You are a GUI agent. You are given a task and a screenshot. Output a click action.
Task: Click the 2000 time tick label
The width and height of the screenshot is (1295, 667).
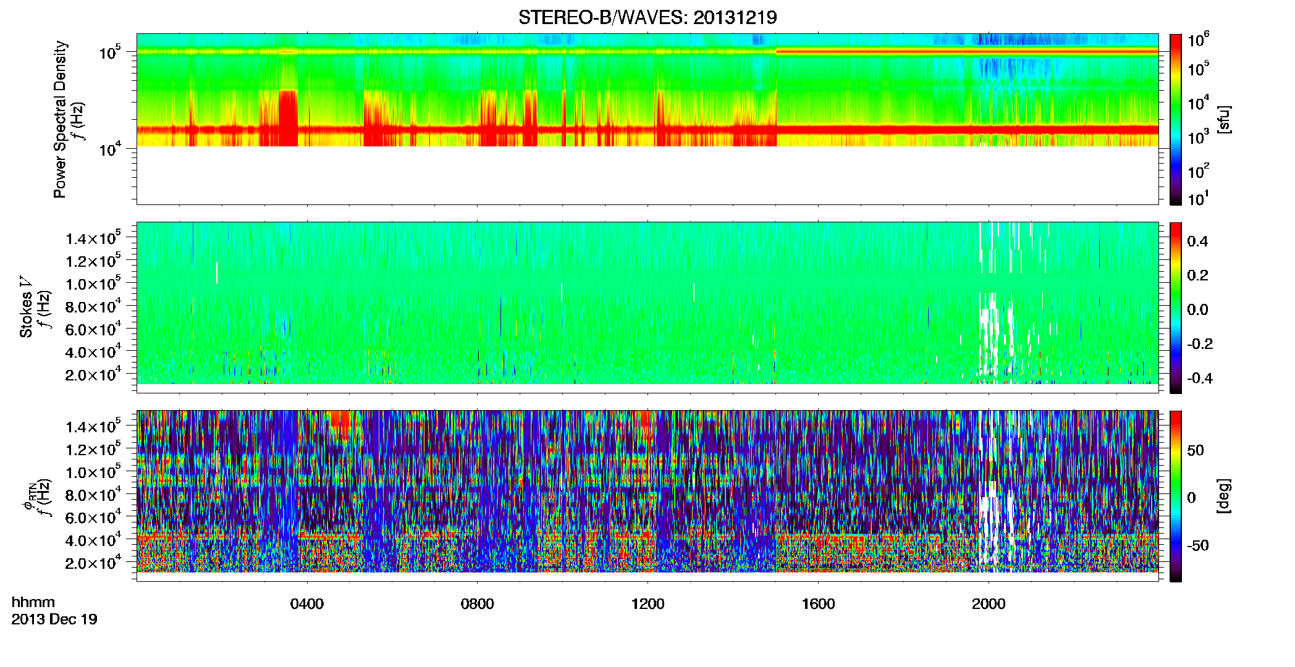(989, 604)
